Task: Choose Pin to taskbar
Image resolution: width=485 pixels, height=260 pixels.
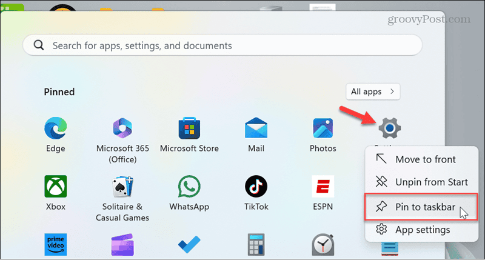Action: [421, 207]
